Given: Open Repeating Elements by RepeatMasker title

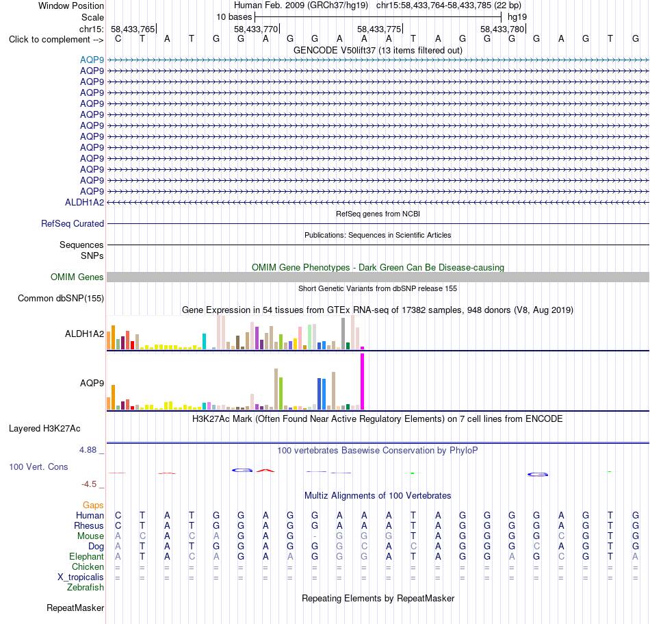Looking at the screenshot, I should 378,598.
